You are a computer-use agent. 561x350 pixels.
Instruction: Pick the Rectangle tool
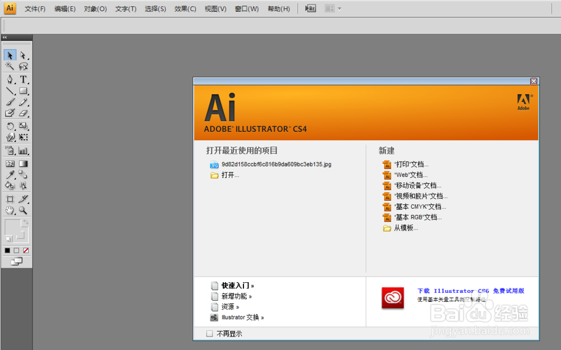coord(23,90)
